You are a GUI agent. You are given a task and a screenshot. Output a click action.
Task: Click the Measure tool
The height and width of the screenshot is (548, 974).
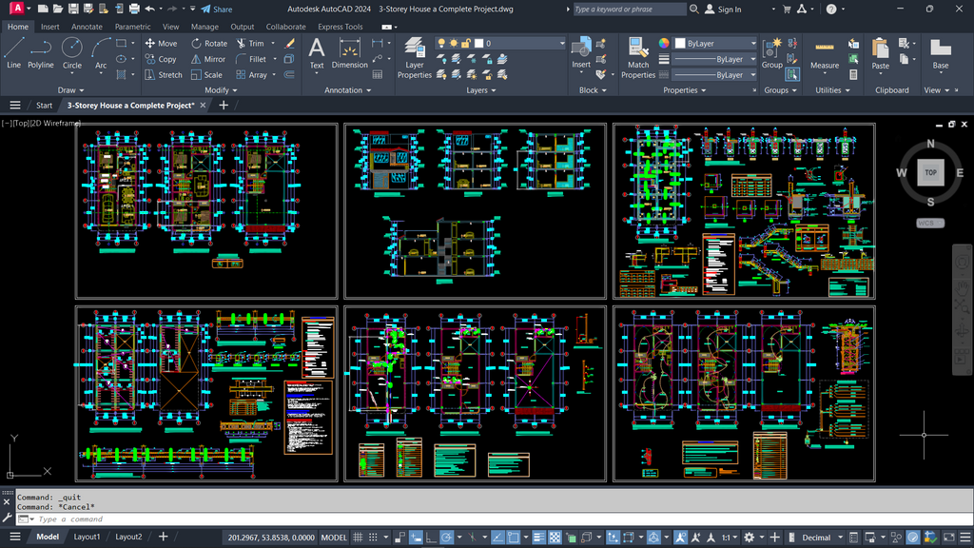[825, 54]
